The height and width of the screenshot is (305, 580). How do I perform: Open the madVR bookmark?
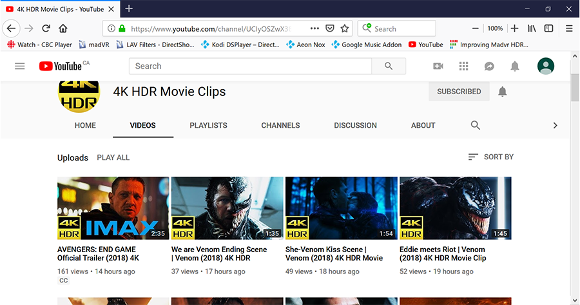[94, 44]
